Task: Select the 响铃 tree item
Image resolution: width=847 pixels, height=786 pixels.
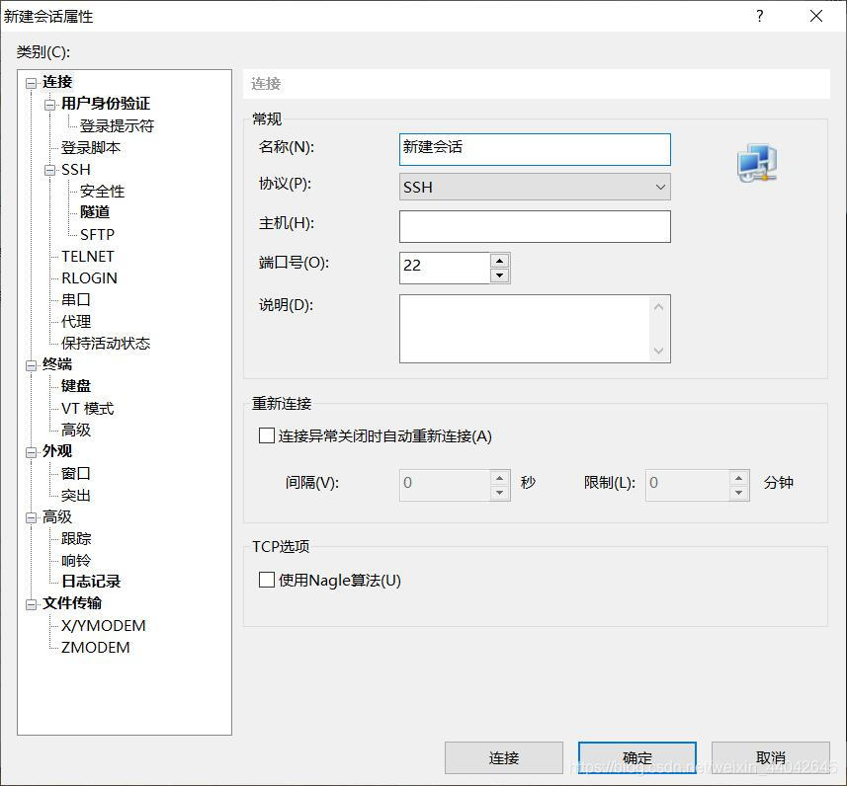Action: coord(76,560)
